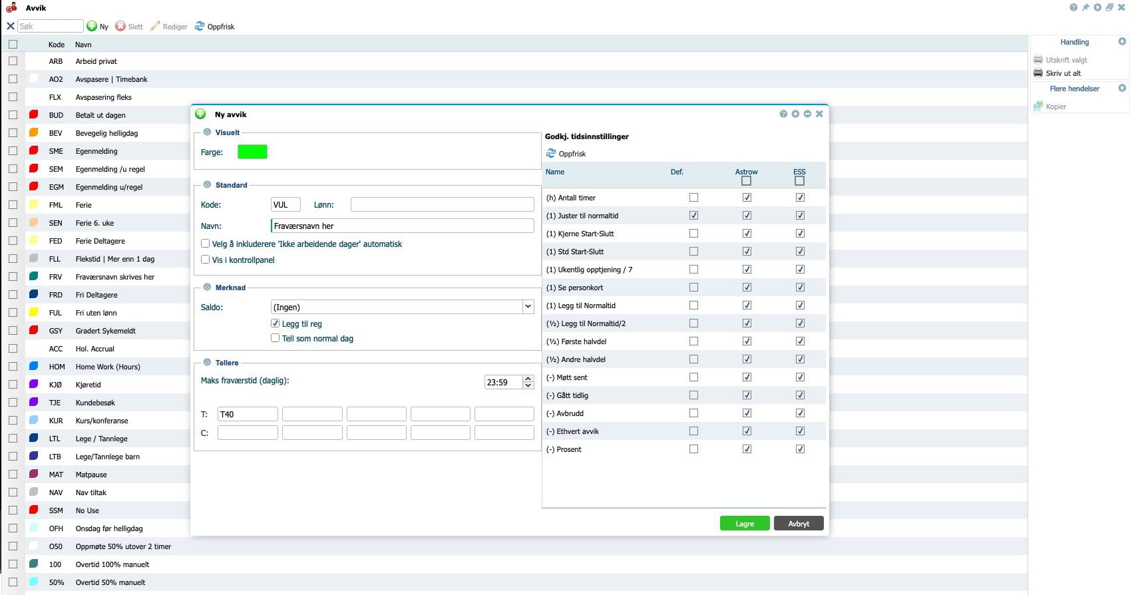The width and height of the screenshot is (1130, 595).
Task: Check Tell som normal dag
Action: [x=275, y=338]
